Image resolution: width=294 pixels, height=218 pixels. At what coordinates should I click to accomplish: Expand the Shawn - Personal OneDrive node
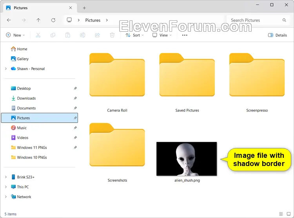click(6, 69)
